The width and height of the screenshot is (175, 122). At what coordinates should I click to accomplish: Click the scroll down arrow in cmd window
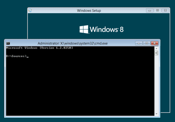point(157,114)
